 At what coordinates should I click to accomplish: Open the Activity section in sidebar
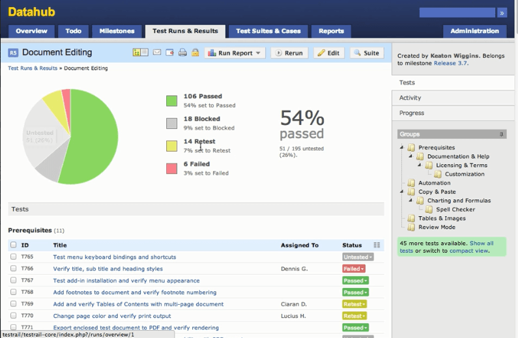(x=410, y=98)
